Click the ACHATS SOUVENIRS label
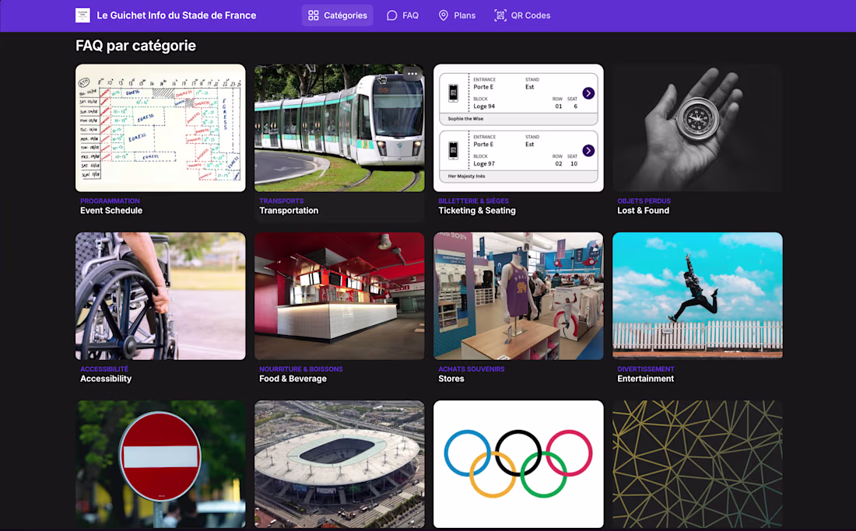 (471, 369)
